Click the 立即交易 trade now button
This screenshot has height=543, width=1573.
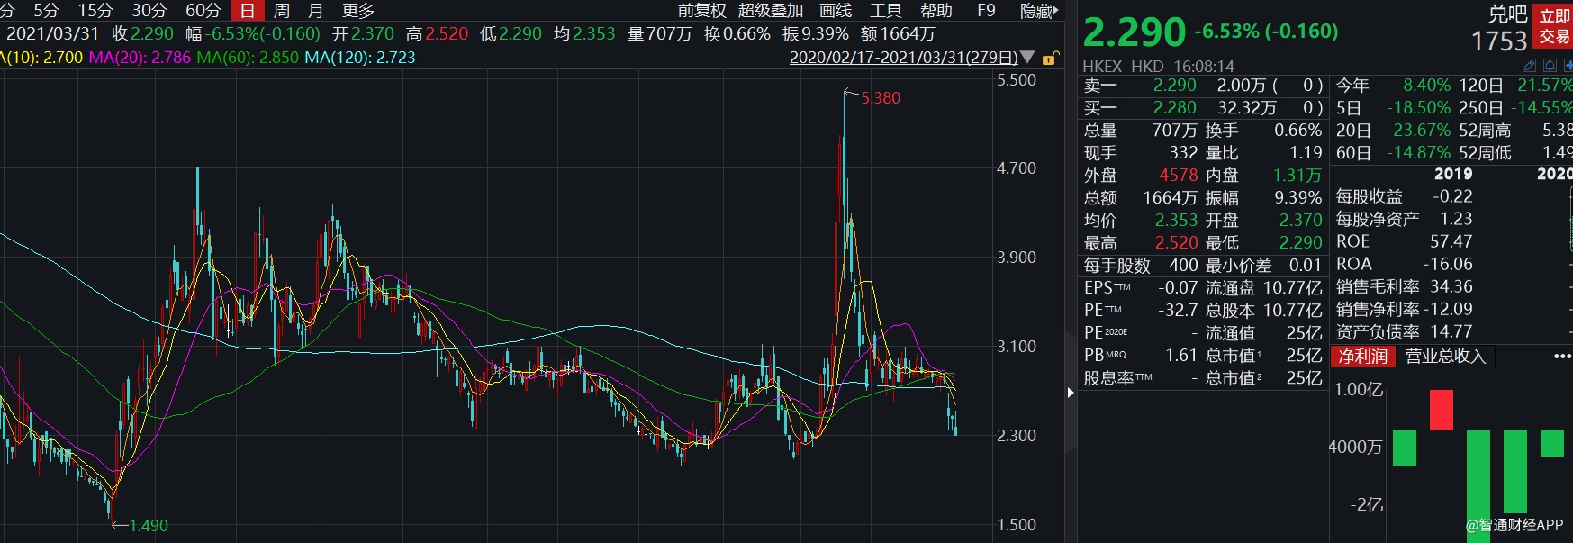tap(1553, 26)
